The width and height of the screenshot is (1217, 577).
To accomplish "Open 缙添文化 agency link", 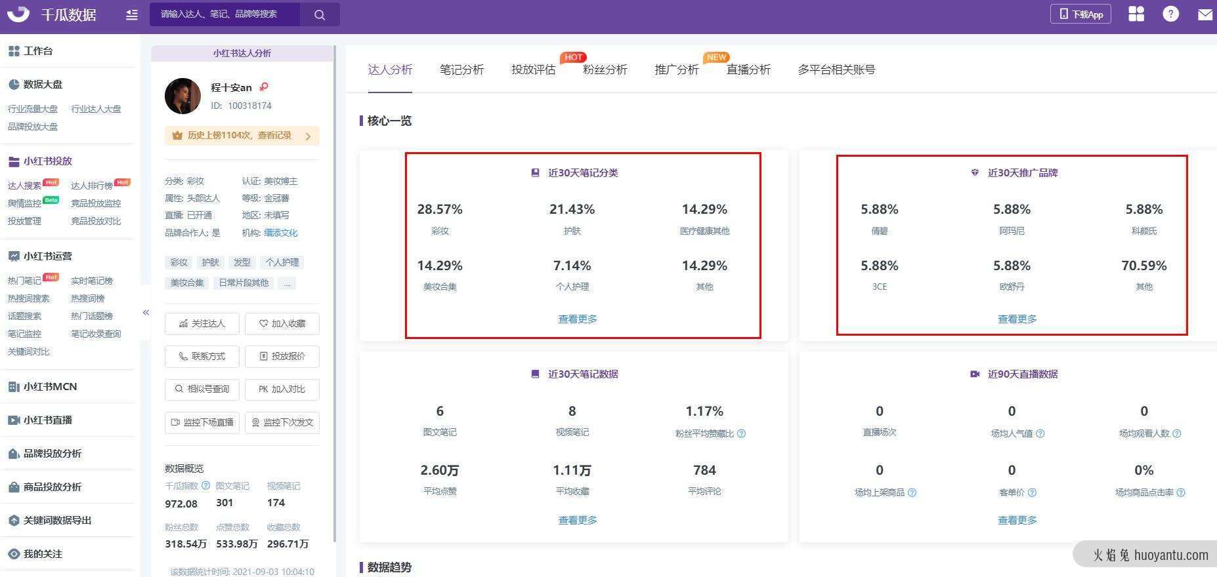I will pos(280,233).
